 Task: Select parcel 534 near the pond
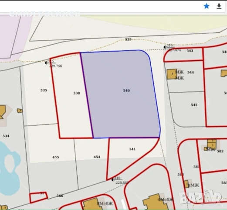[6, 136]
